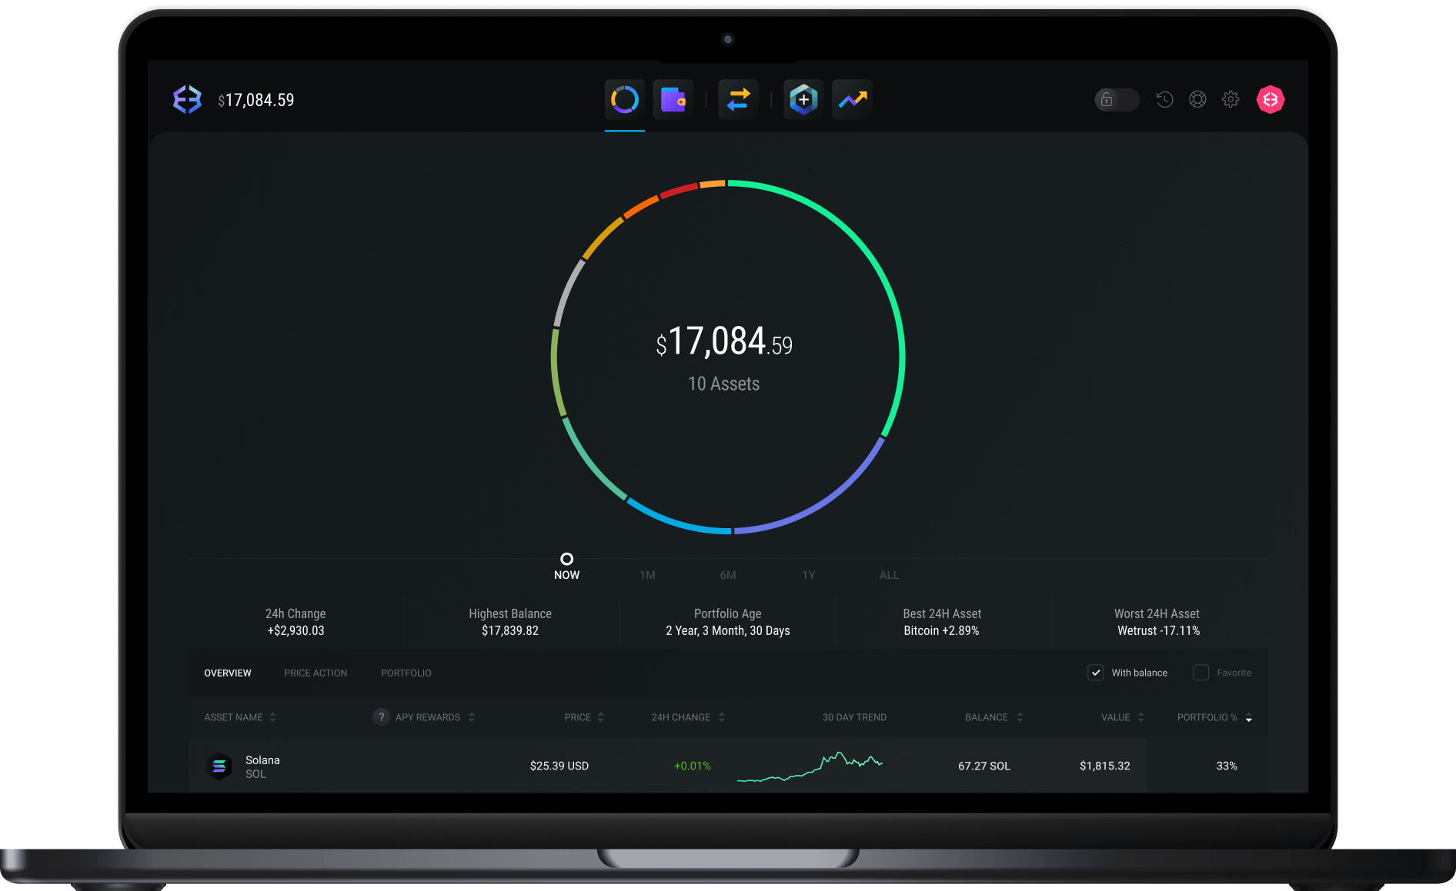Select the 1M time range

pos(647,575)
